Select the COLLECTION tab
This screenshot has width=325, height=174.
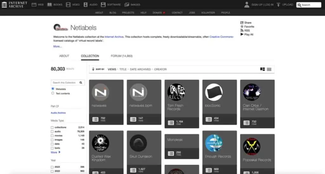pos(90,56)
